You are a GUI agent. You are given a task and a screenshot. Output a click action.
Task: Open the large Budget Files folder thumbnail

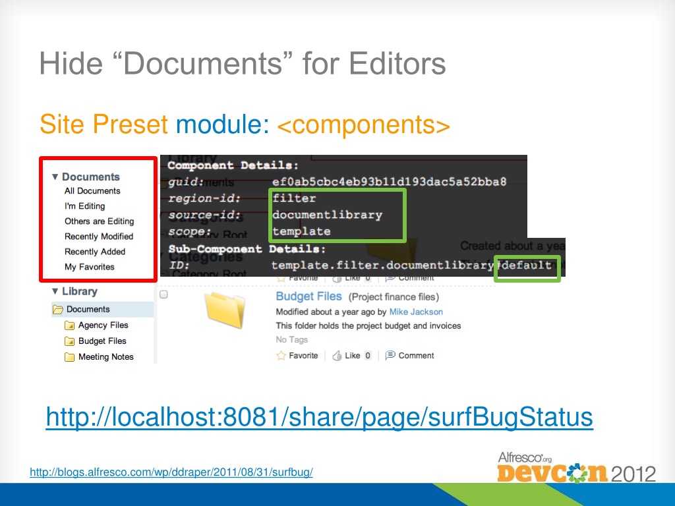(225, 310)
